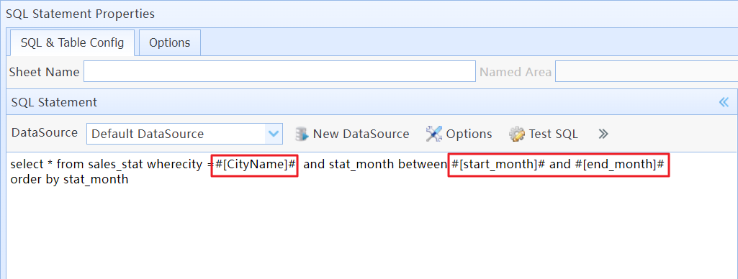Viewport: 738px width, 279px height.
Task: Collapse SQL Statement panel with double chevron
Action: [724, 102]
